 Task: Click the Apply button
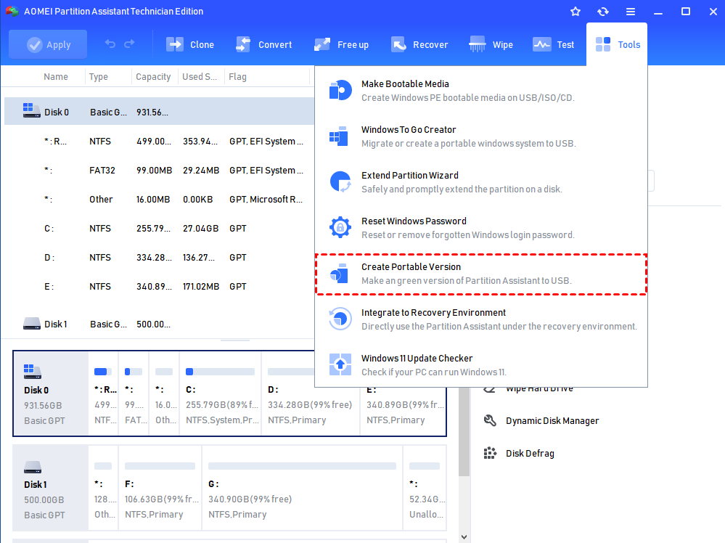(x=48, y=44)
